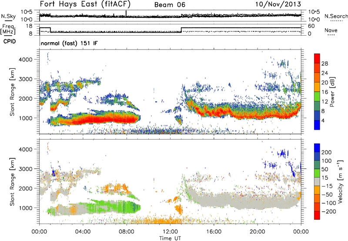Click the '18' tick on frequency axis
The height and width of the screenshot is (241, 348).
point(29,26)
